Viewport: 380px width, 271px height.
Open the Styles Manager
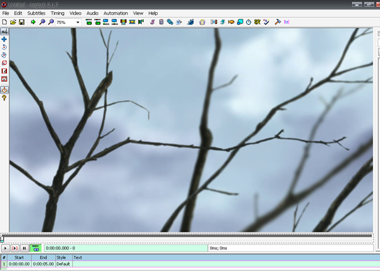[x=153, y=22]
